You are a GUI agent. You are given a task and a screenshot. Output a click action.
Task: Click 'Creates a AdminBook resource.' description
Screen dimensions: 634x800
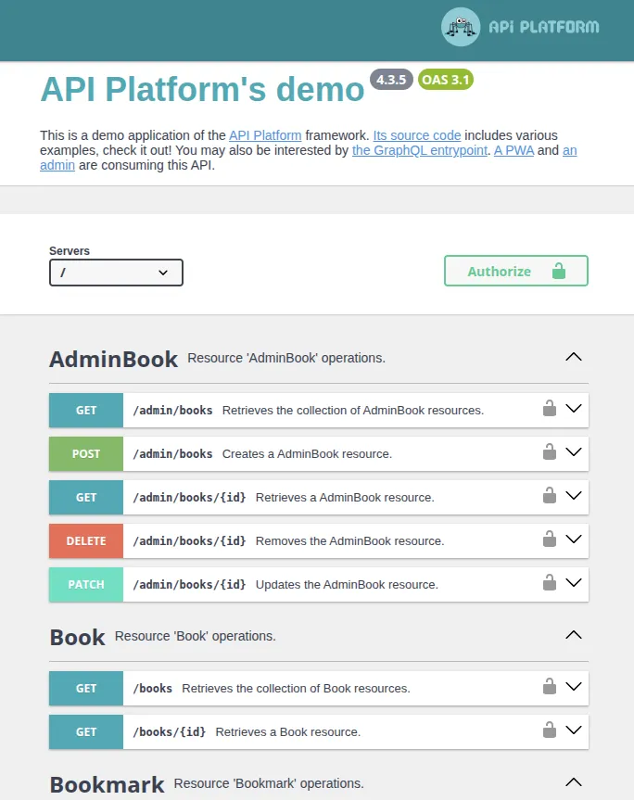[x=307, y=453]
